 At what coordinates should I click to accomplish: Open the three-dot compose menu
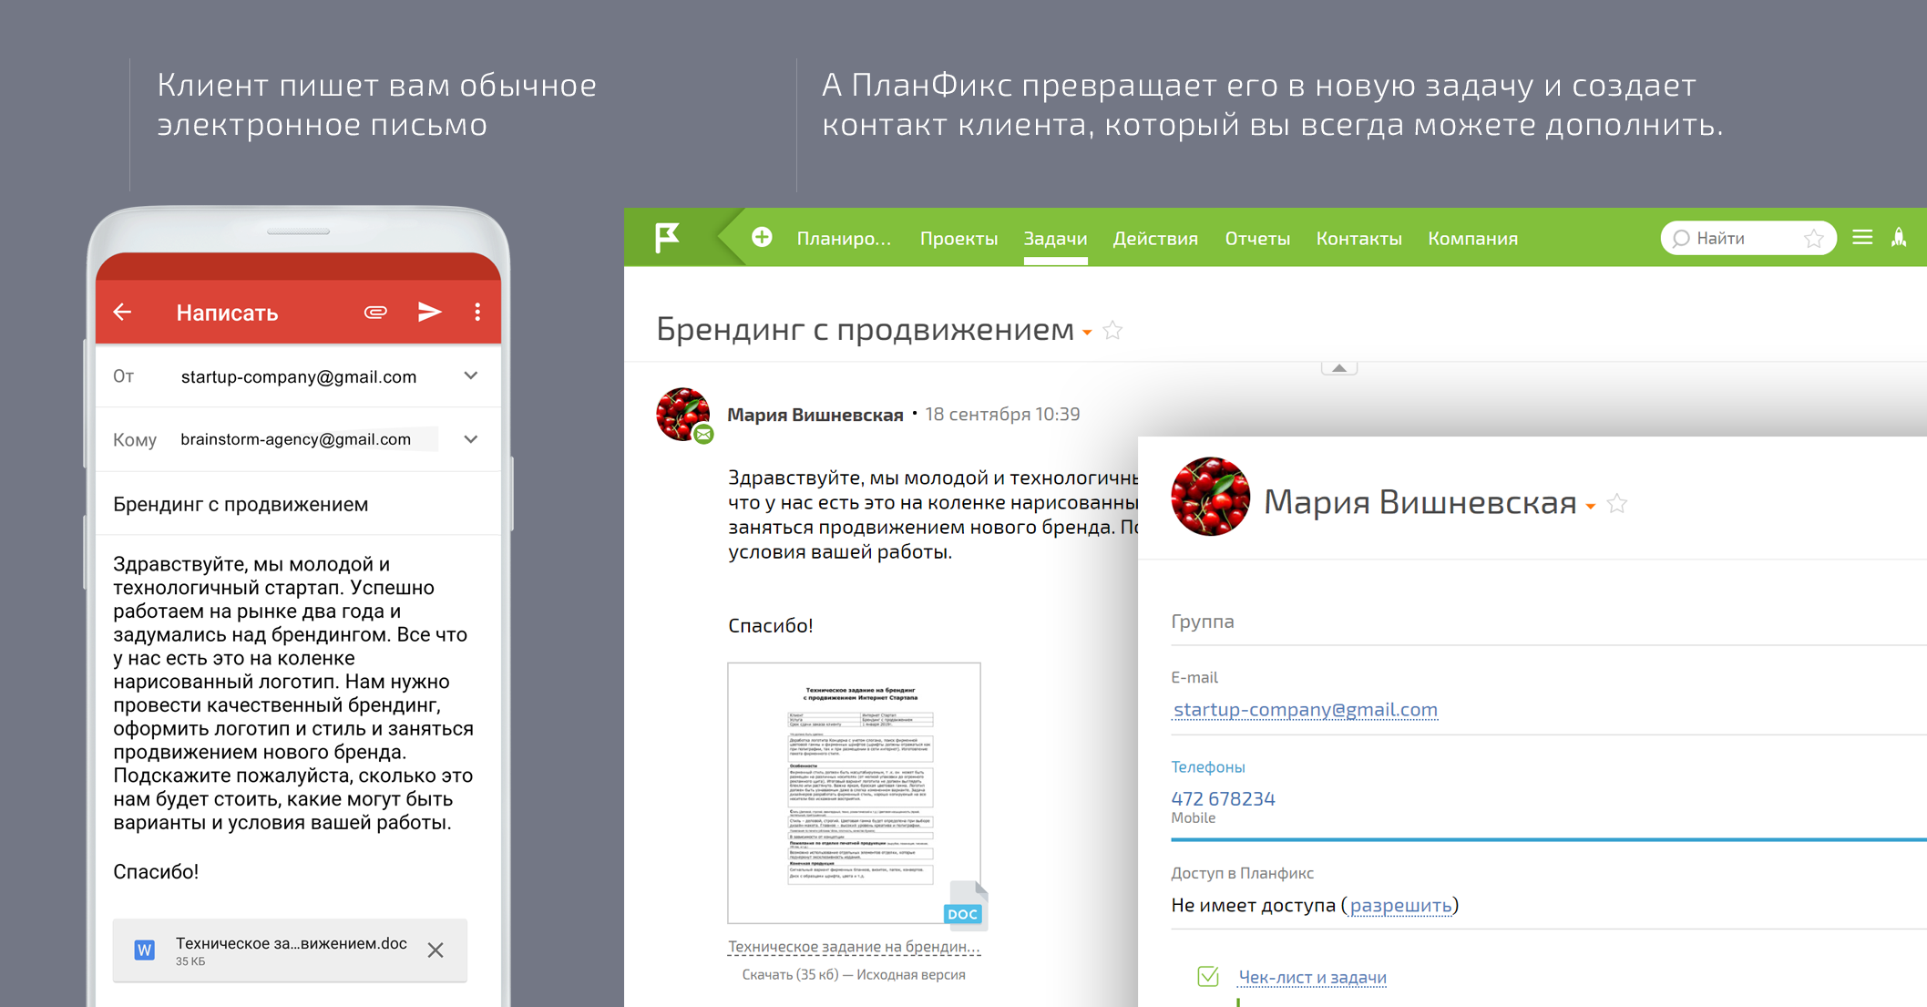[x=477, y=313]
